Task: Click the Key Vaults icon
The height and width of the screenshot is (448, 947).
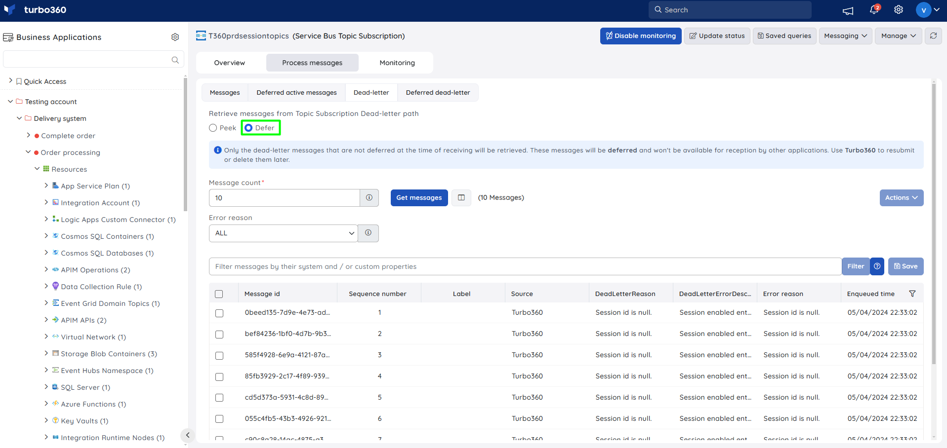Action: click(55, 420)
